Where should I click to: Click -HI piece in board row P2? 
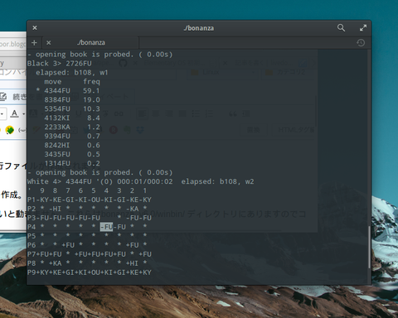click(x=56, y=209)
